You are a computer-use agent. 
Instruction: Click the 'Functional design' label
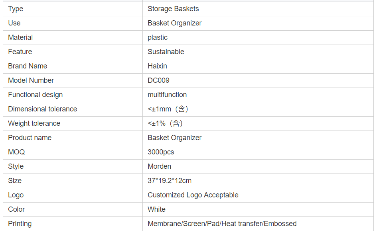(x=35, y=95)
